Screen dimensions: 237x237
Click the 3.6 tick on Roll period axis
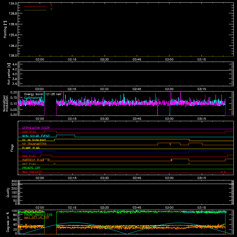click(15, 84)
